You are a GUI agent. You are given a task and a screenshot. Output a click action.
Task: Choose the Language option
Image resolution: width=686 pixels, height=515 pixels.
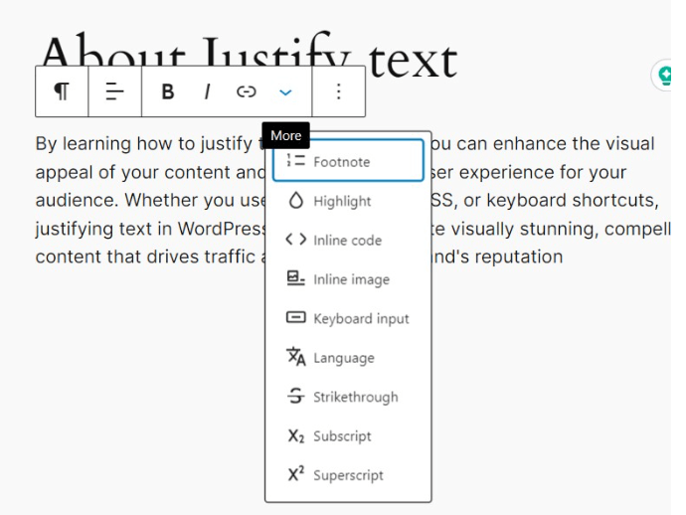pos(348,358)
